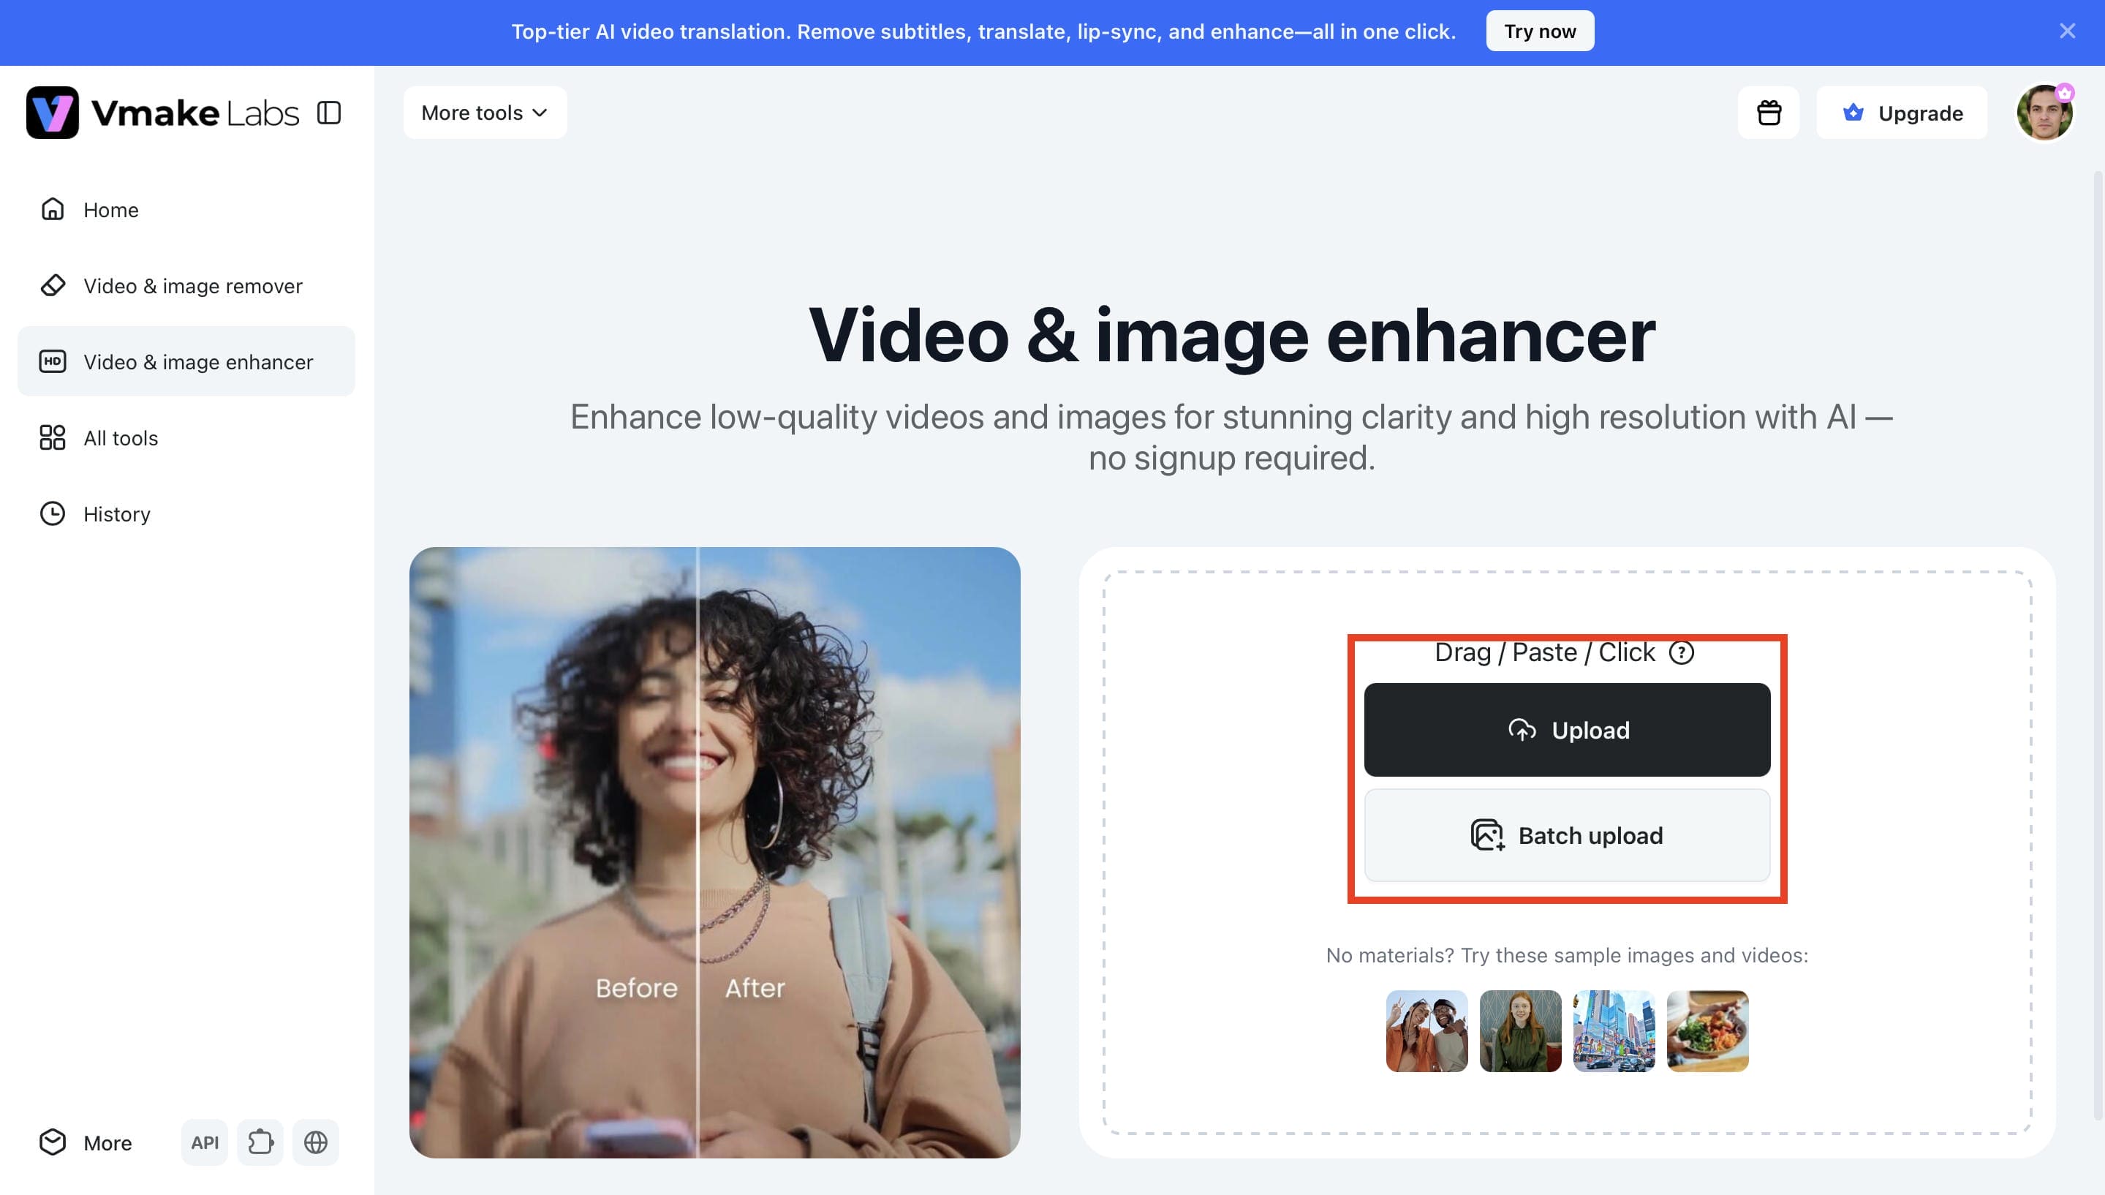Open the gift box icon
2105x1195 pixels.
point(1769,113)
